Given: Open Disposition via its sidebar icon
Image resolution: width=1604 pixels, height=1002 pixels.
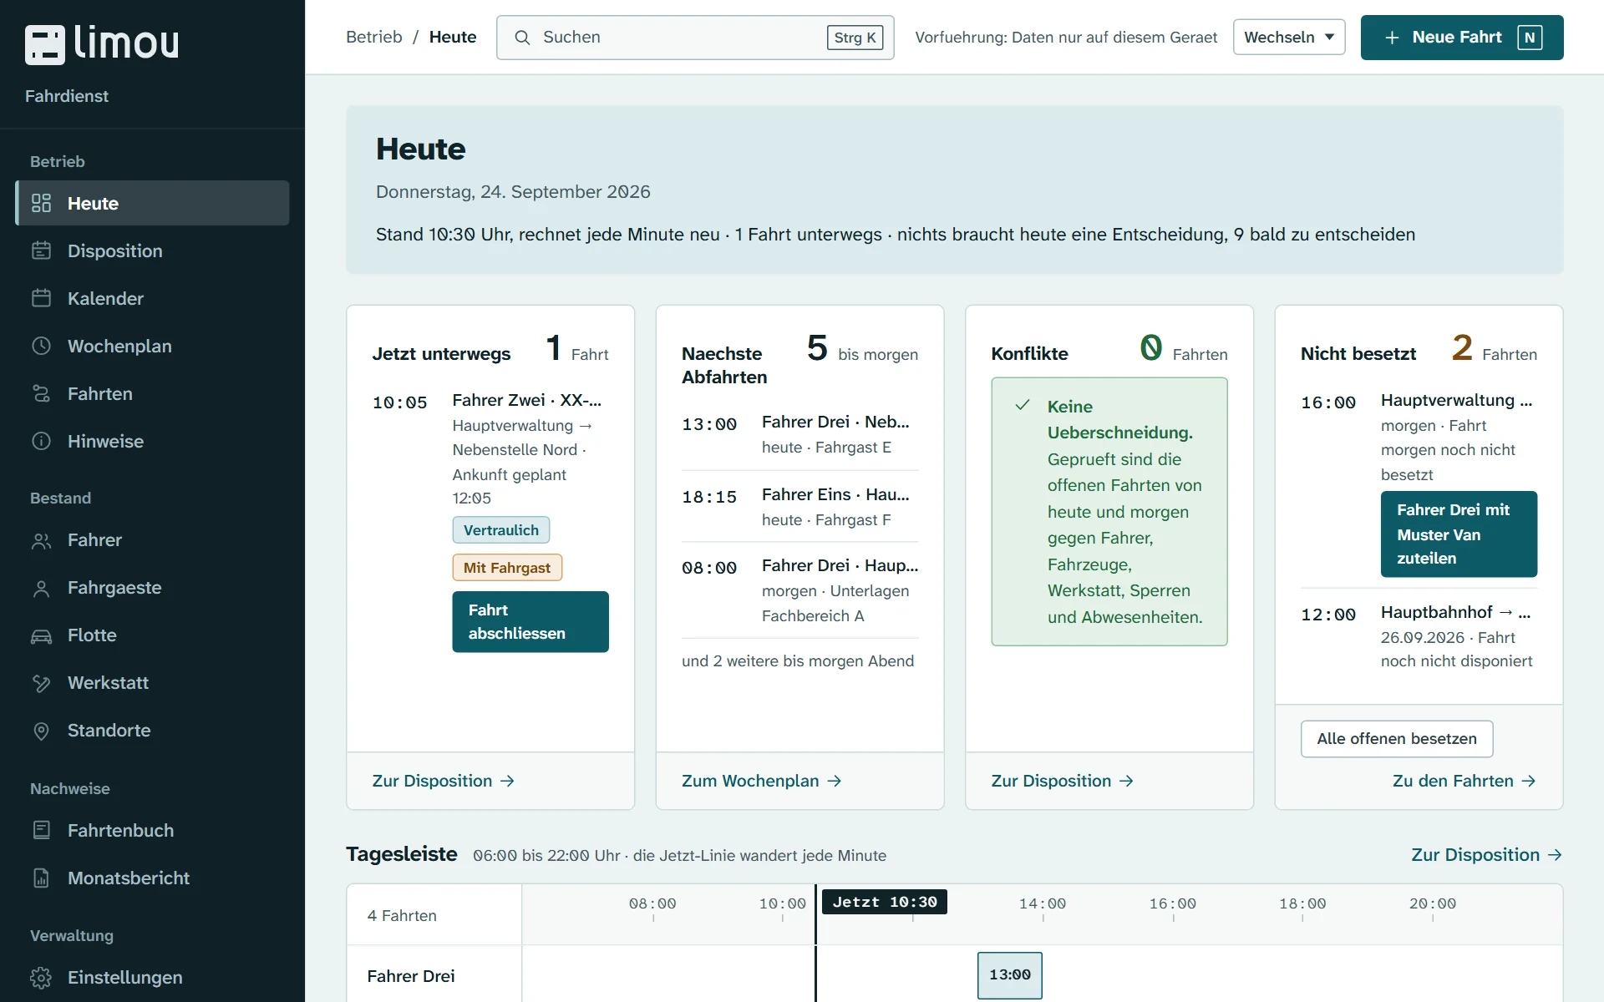Looking at the screenshot, I should coord(41,250).
